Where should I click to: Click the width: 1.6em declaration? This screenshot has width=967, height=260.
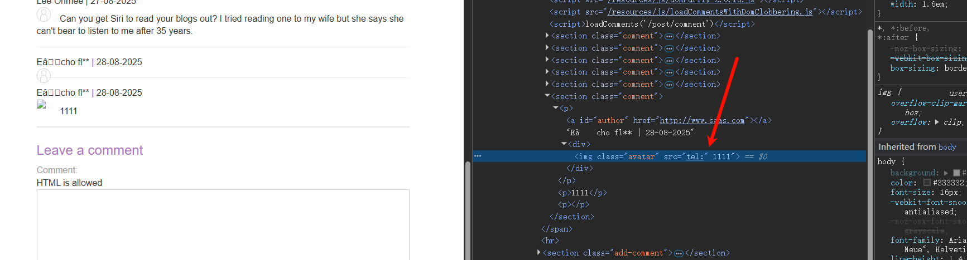tap(918, 4)
